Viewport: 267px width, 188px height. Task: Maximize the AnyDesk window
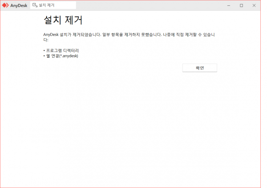click(241, 5)
